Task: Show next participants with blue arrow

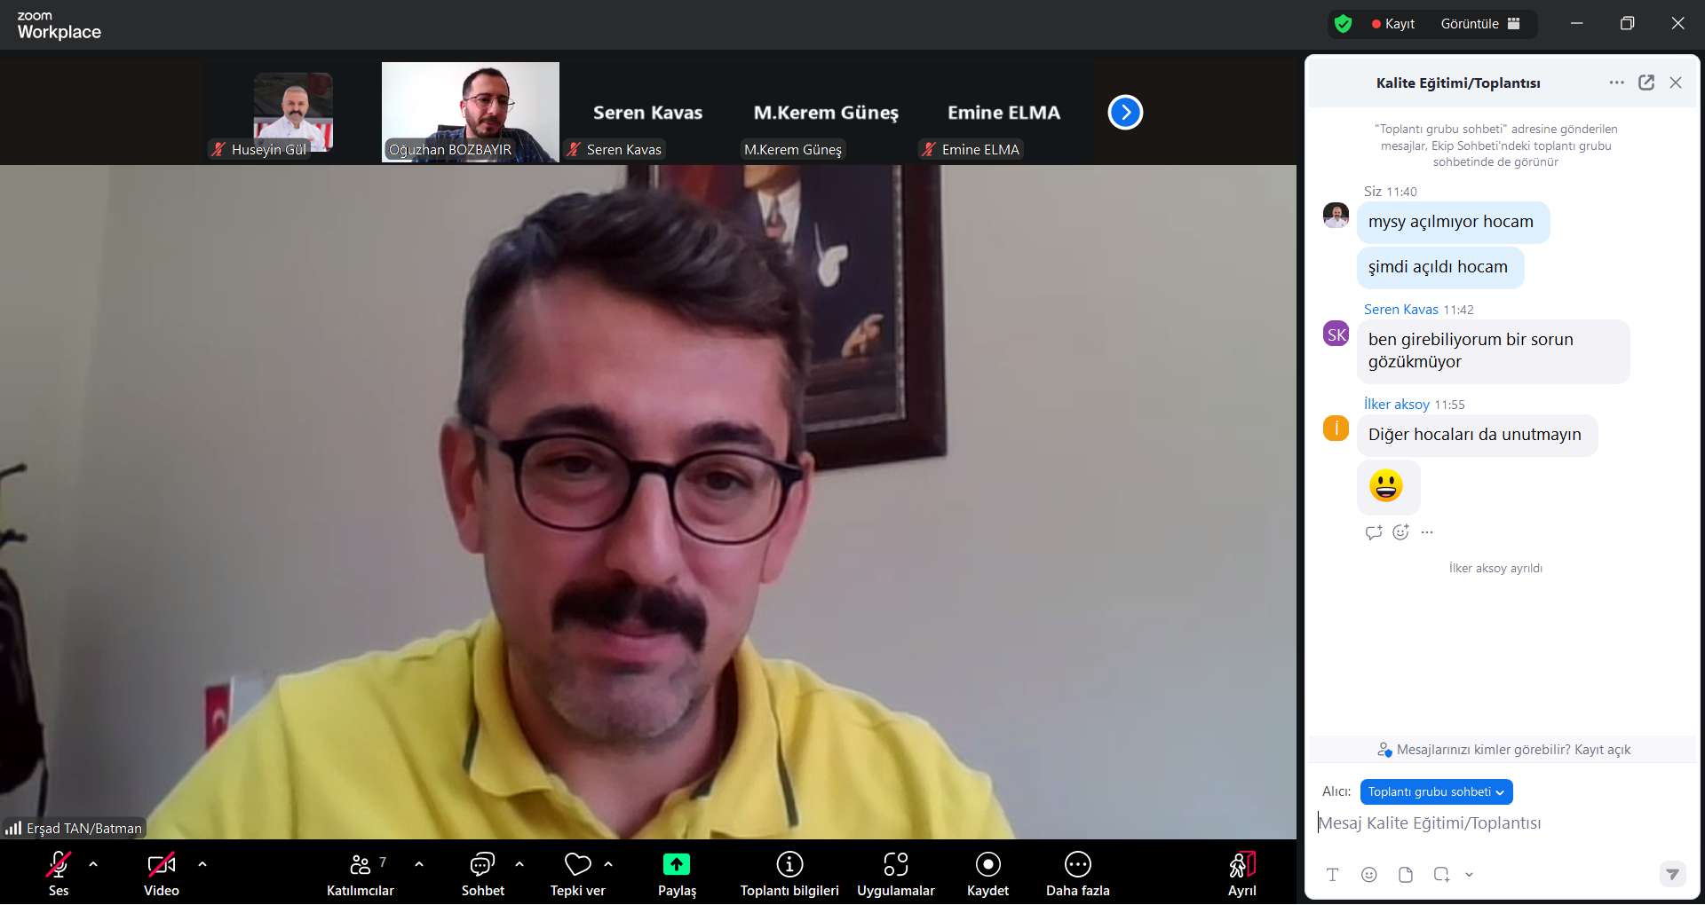Action: click(x=1125, y=113)
